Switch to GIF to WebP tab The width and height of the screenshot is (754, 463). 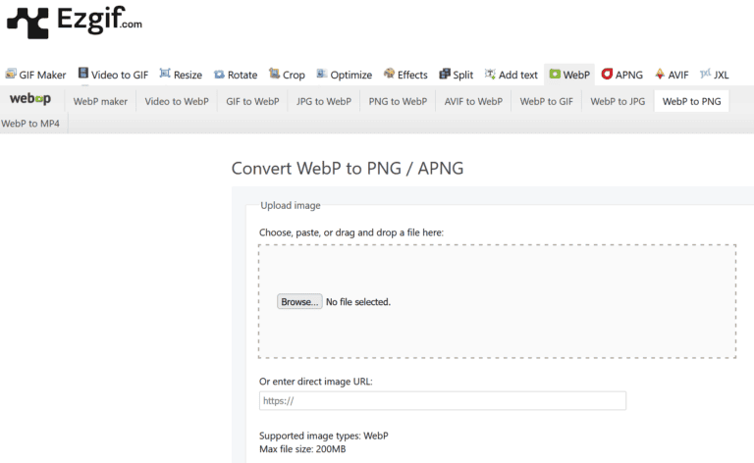(252, 101)
